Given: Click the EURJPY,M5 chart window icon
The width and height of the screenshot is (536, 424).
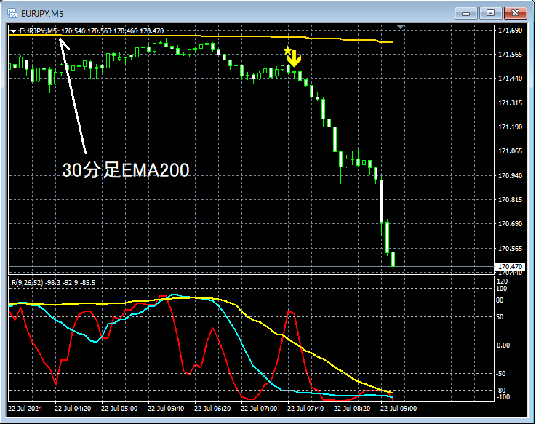Looking at the screenshot, I should pyautogui.click(x=12, y=13).
